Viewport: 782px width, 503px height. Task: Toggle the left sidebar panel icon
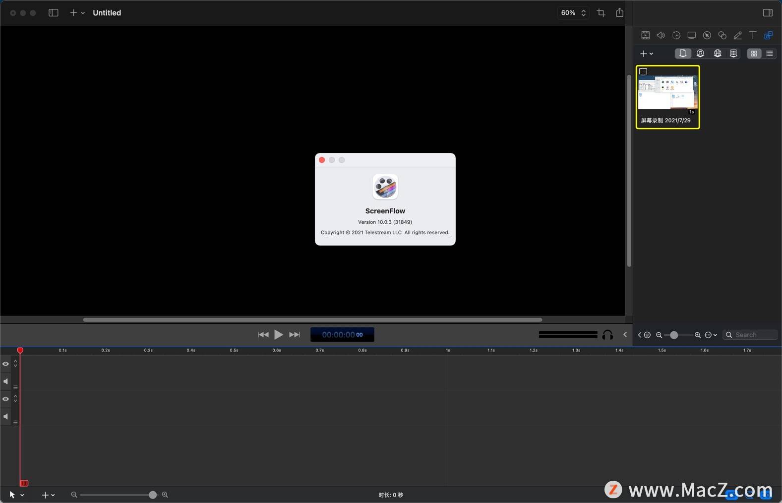[53, 13]
